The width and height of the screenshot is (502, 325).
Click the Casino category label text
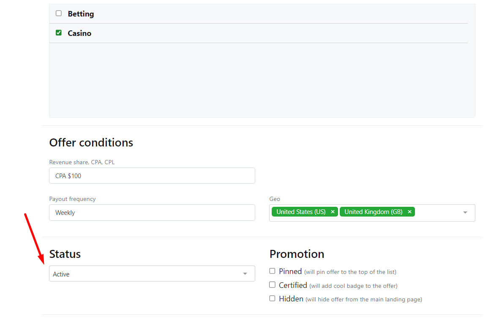[x=79, y=33]
